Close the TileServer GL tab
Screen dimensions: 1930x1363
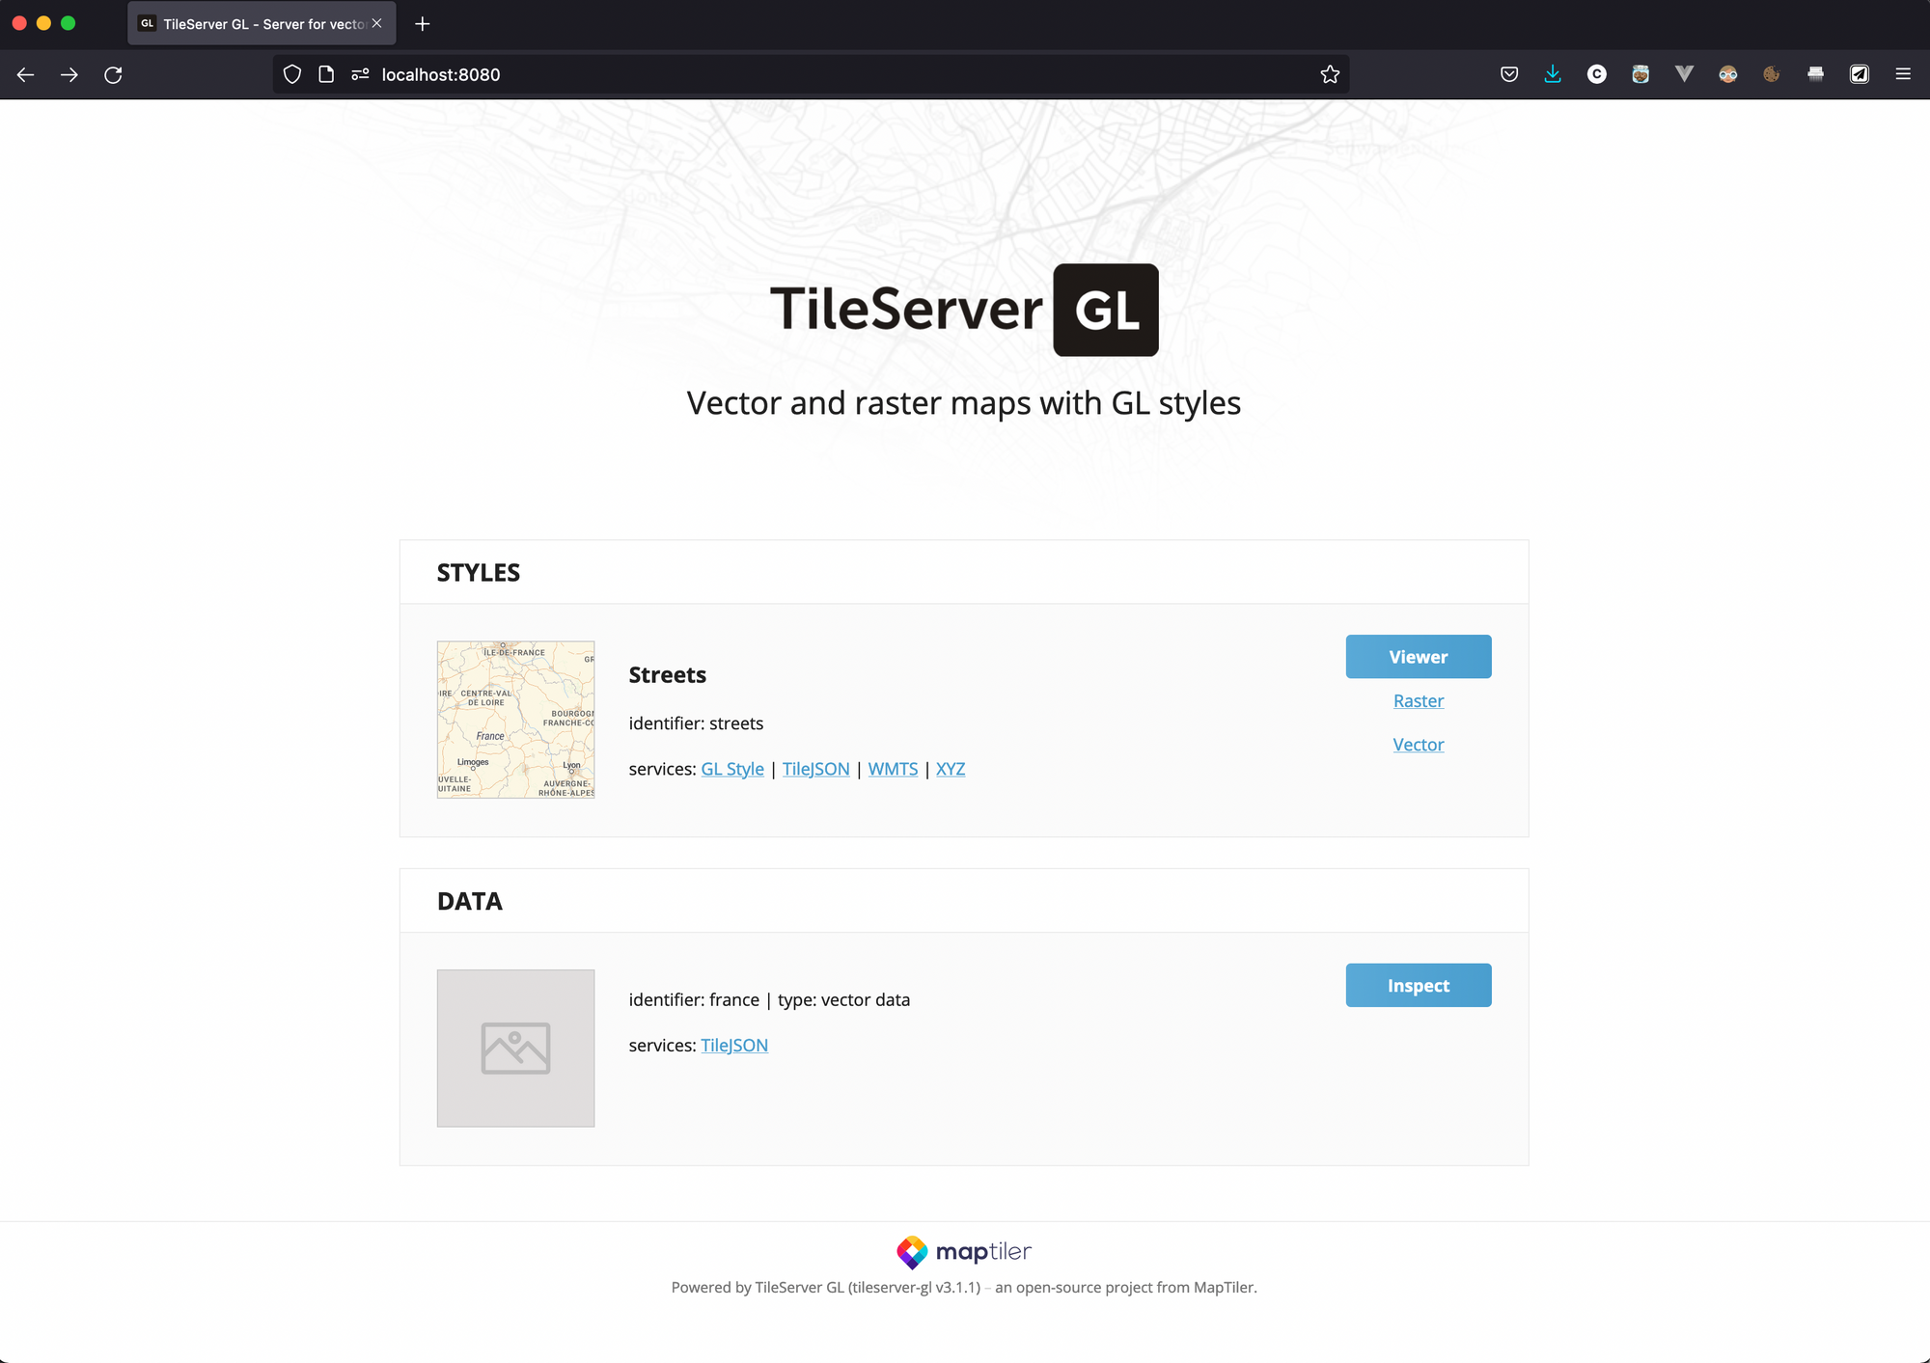[x=377, y=24]
